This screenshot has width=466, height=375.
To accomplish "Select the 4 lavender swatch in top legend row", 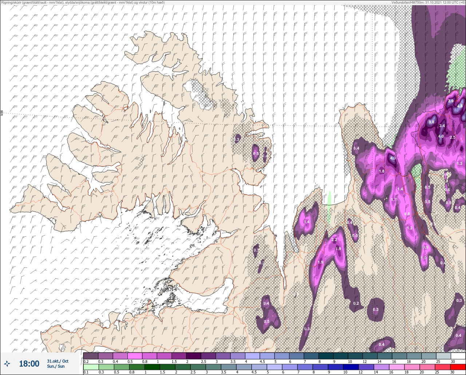I will pyautogui.click(x=253, y=356).
